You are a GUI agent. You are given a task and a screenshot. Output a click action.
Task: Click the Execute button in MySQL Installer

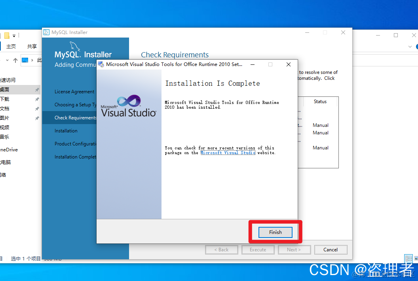click(258, 250)
